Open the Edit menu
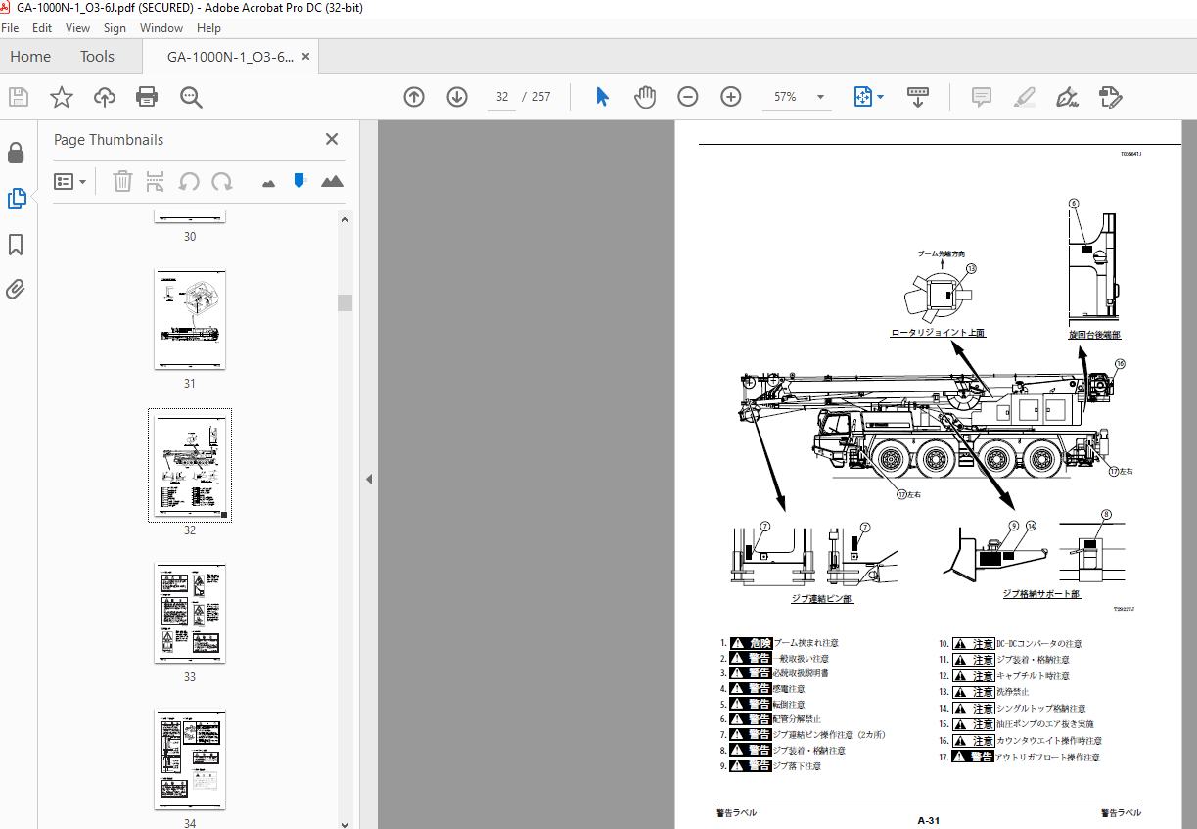The image size is (1197, 829). pyautogui.click(x=42, y=28)
